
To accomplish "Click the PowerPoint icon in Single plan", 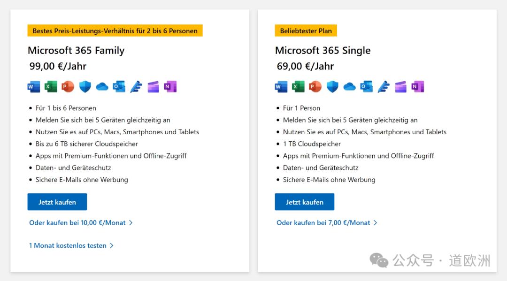I will [x=315, y=87].
